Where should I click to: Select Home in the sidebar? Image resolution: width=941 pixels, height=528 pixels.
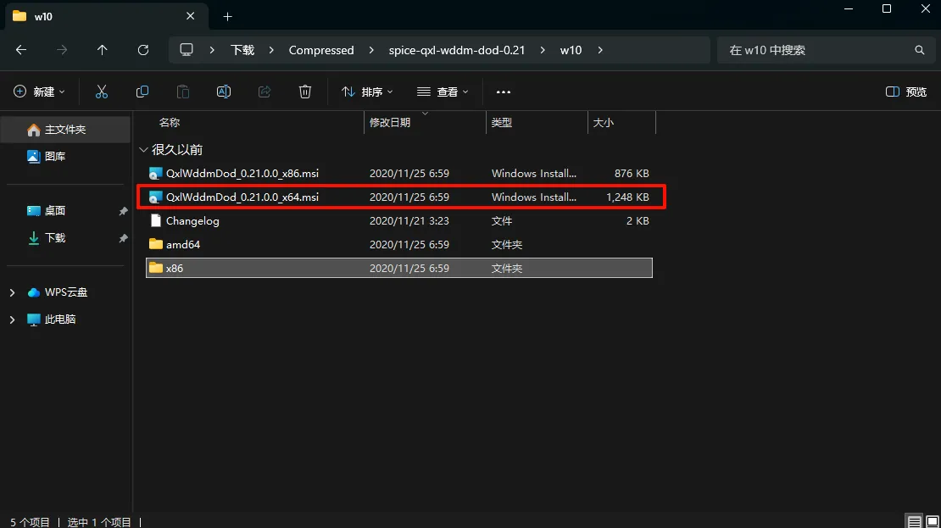tap(65, 130)
